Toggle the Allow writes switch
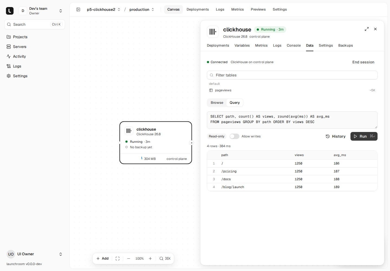 235,136
